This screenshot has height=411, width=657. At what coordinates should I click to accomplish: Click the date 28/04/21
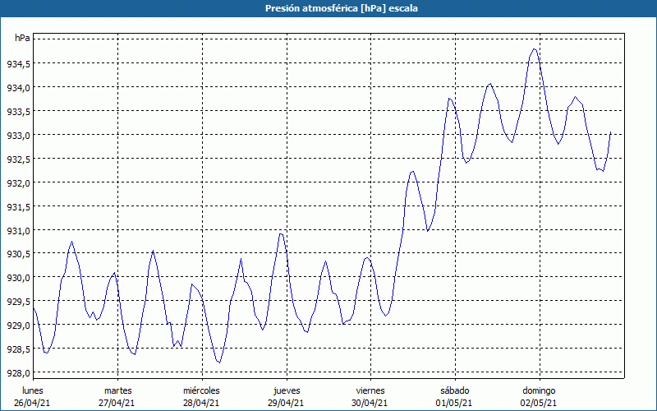tap(201, 403)
